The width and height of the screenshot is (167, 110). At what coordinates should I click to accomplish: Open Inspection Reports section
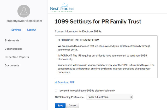pos(17,57)
